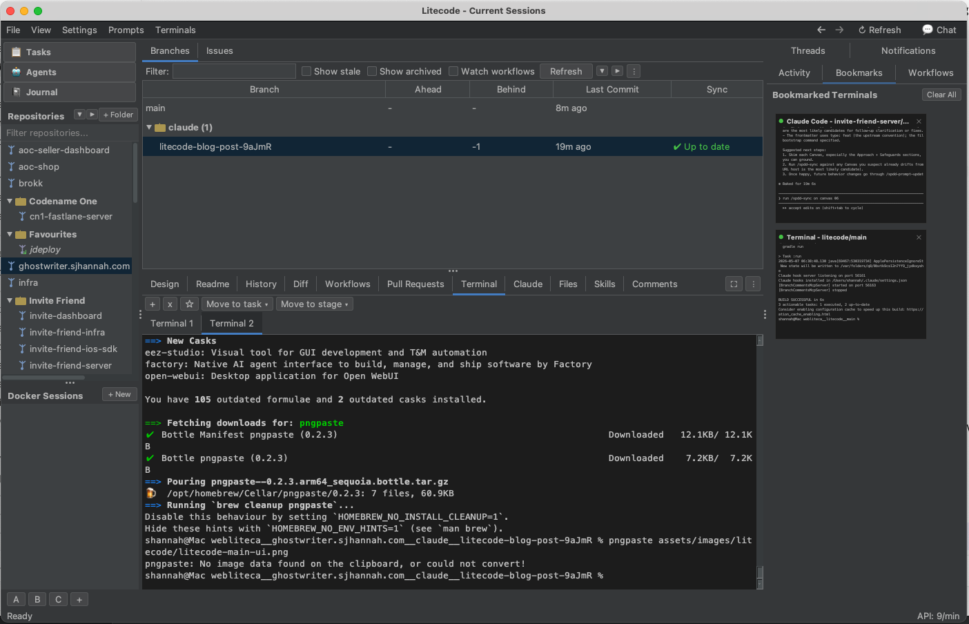Image resolution: width=969 pixels, height=624 pixels.
Task: Open Chat via speech bubble icon
Action: point(928,30)
